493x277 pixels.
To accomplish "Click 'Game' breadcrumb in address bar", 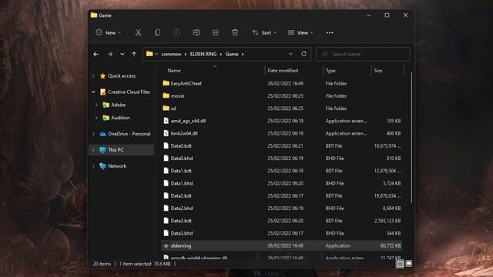I will [232, 54].
